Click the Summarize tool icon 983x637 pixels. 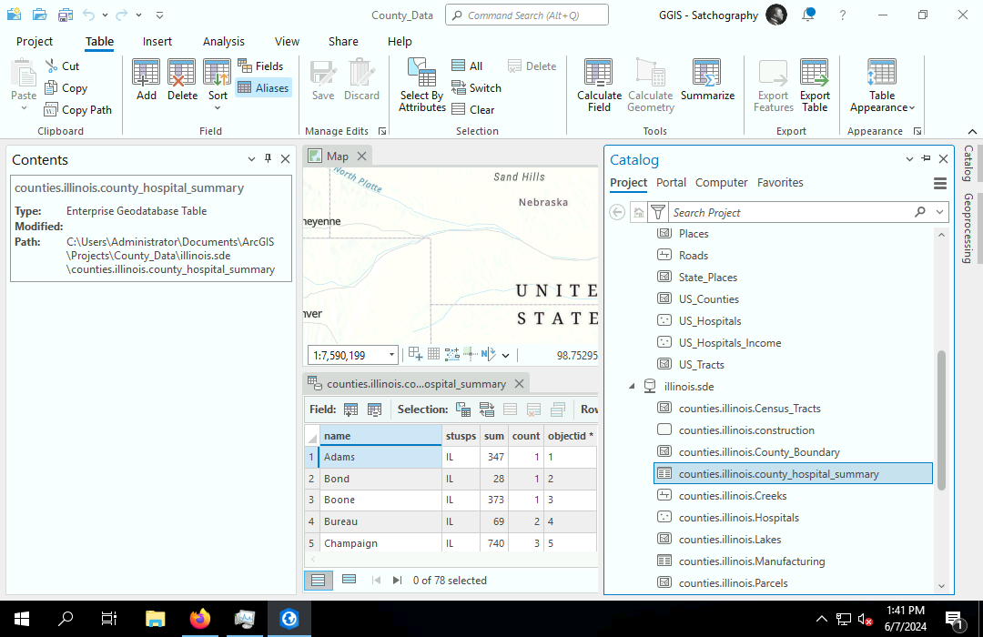coord(706,73)
